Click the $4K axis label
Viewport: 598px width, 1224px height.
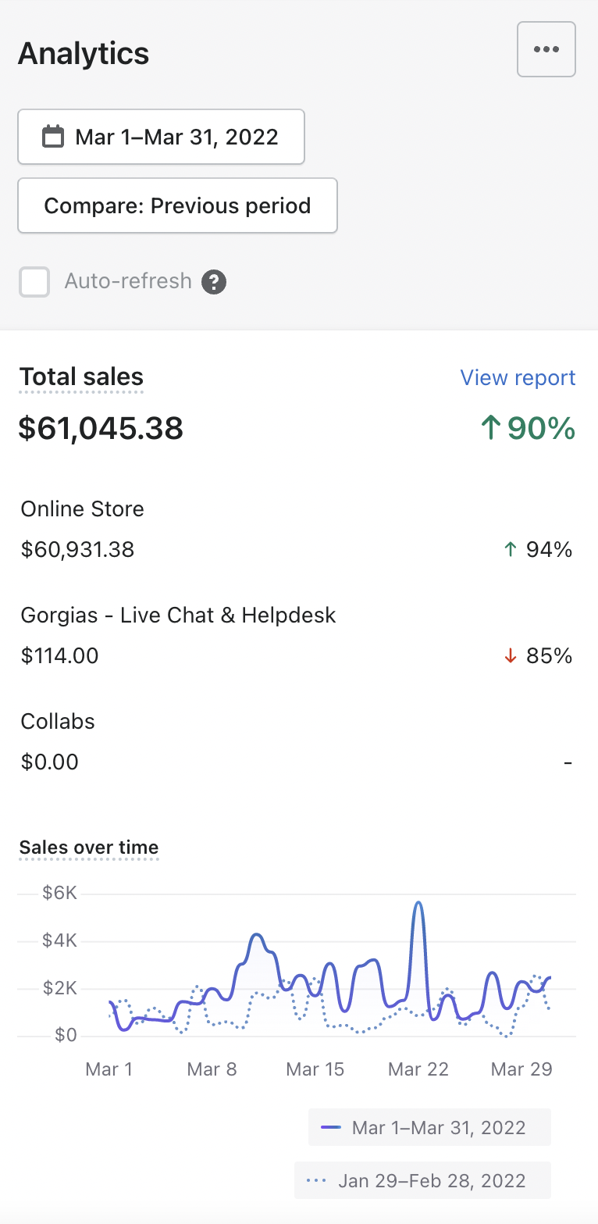pyautogui.click(x=59, y=940)
